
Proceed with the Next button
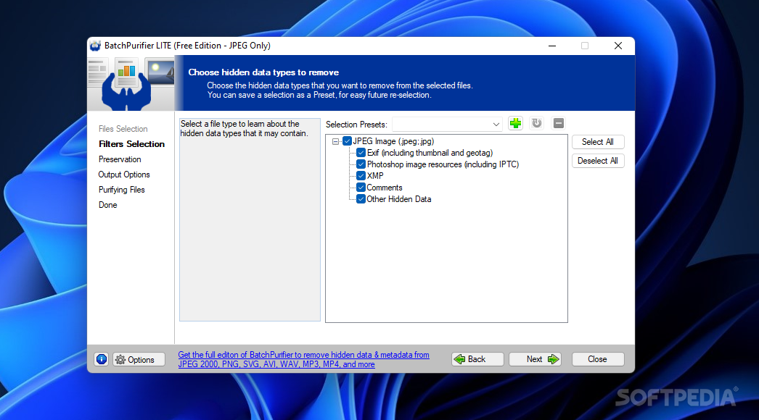(535, 359)
